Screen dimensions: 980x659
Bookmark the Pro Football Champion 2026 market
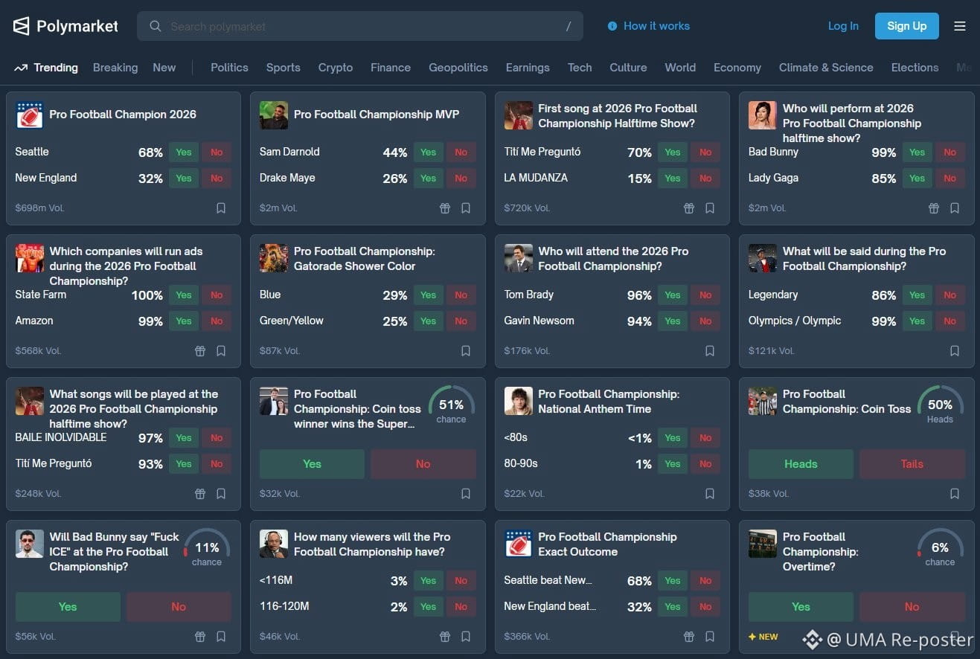[x=221, y=208]
